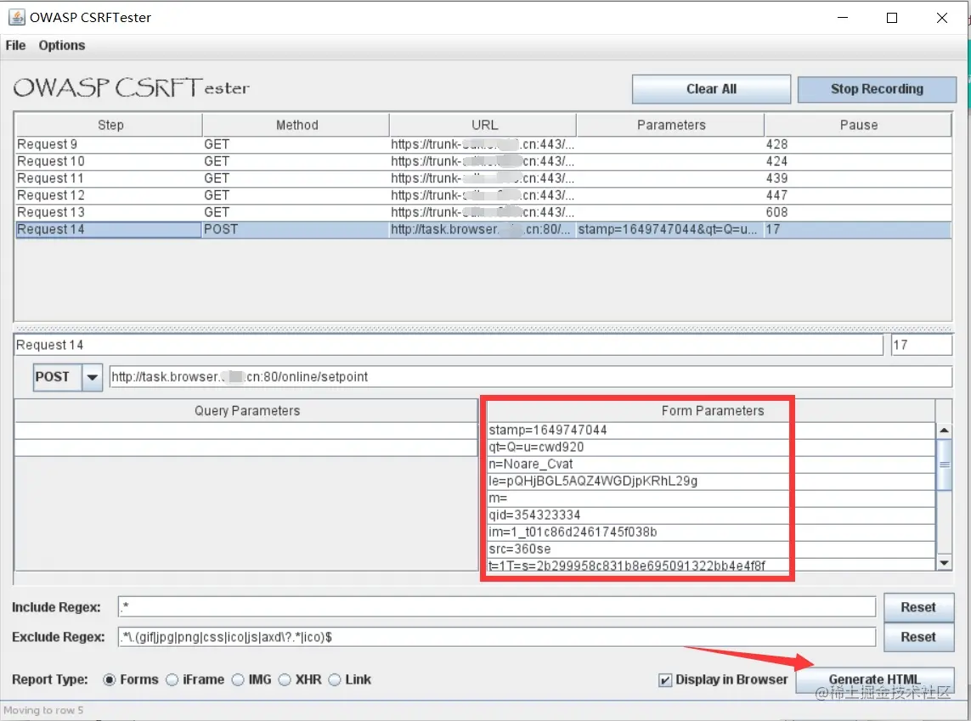Click Form Parameters scroll up arrow
Screen dimensions: 971x721
[x=944, y=430]
